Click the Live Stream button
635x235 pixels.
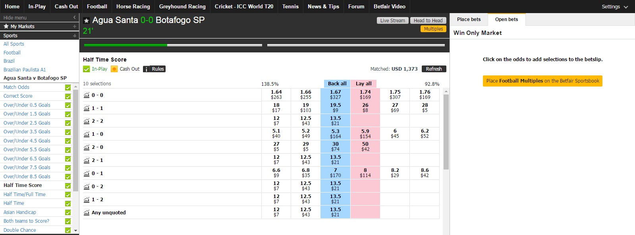click(393, 21)
